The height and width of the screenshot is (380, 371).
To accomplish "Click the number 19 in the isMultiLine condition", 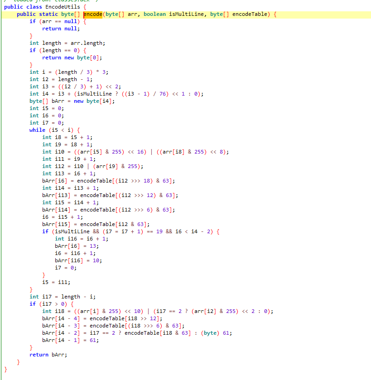I will click(159, 232).
